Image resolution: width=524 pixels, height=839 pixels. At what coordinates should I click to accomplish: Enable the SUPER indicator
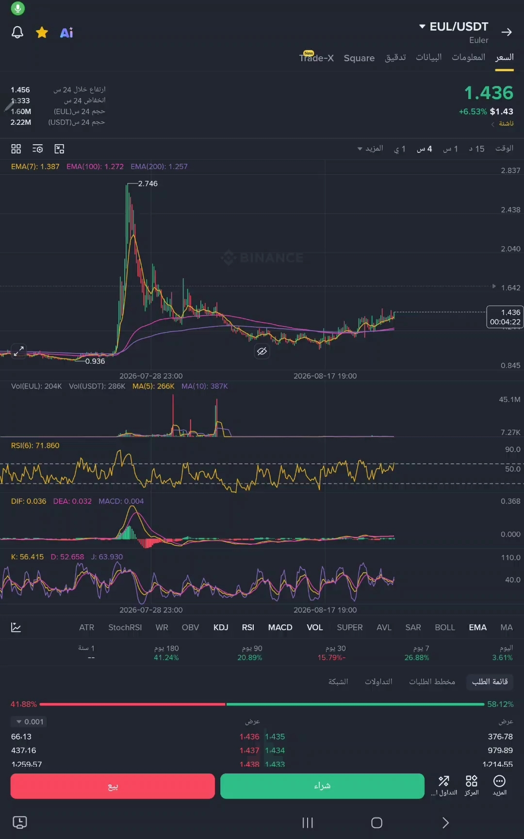tap(350, 627)
